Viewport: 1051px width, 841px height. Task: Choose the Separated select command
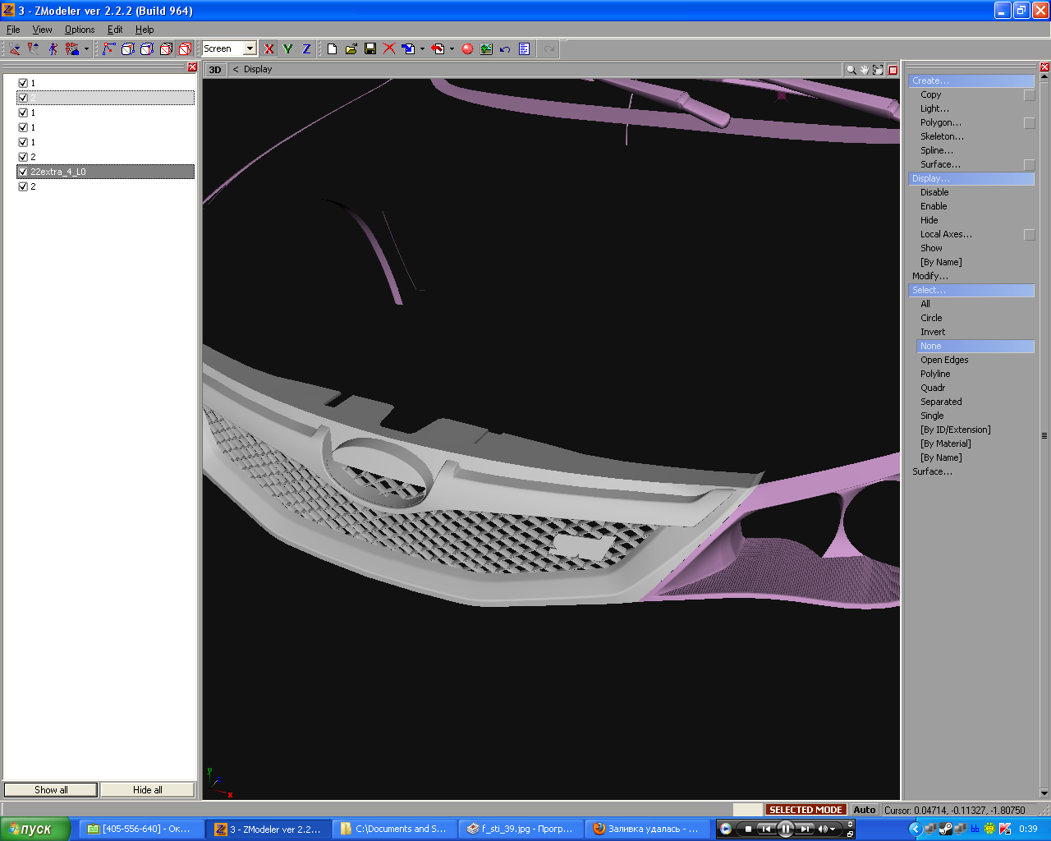941,402
